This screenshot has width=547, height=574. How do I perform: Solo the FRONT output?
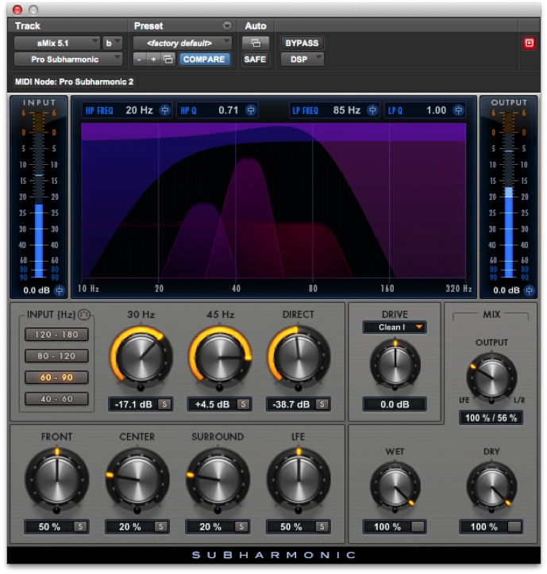[80, 526]
